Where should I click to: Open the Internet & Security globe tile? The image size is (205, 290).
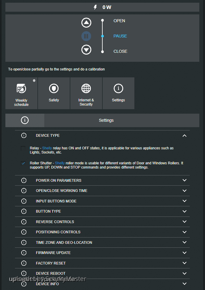86,93
